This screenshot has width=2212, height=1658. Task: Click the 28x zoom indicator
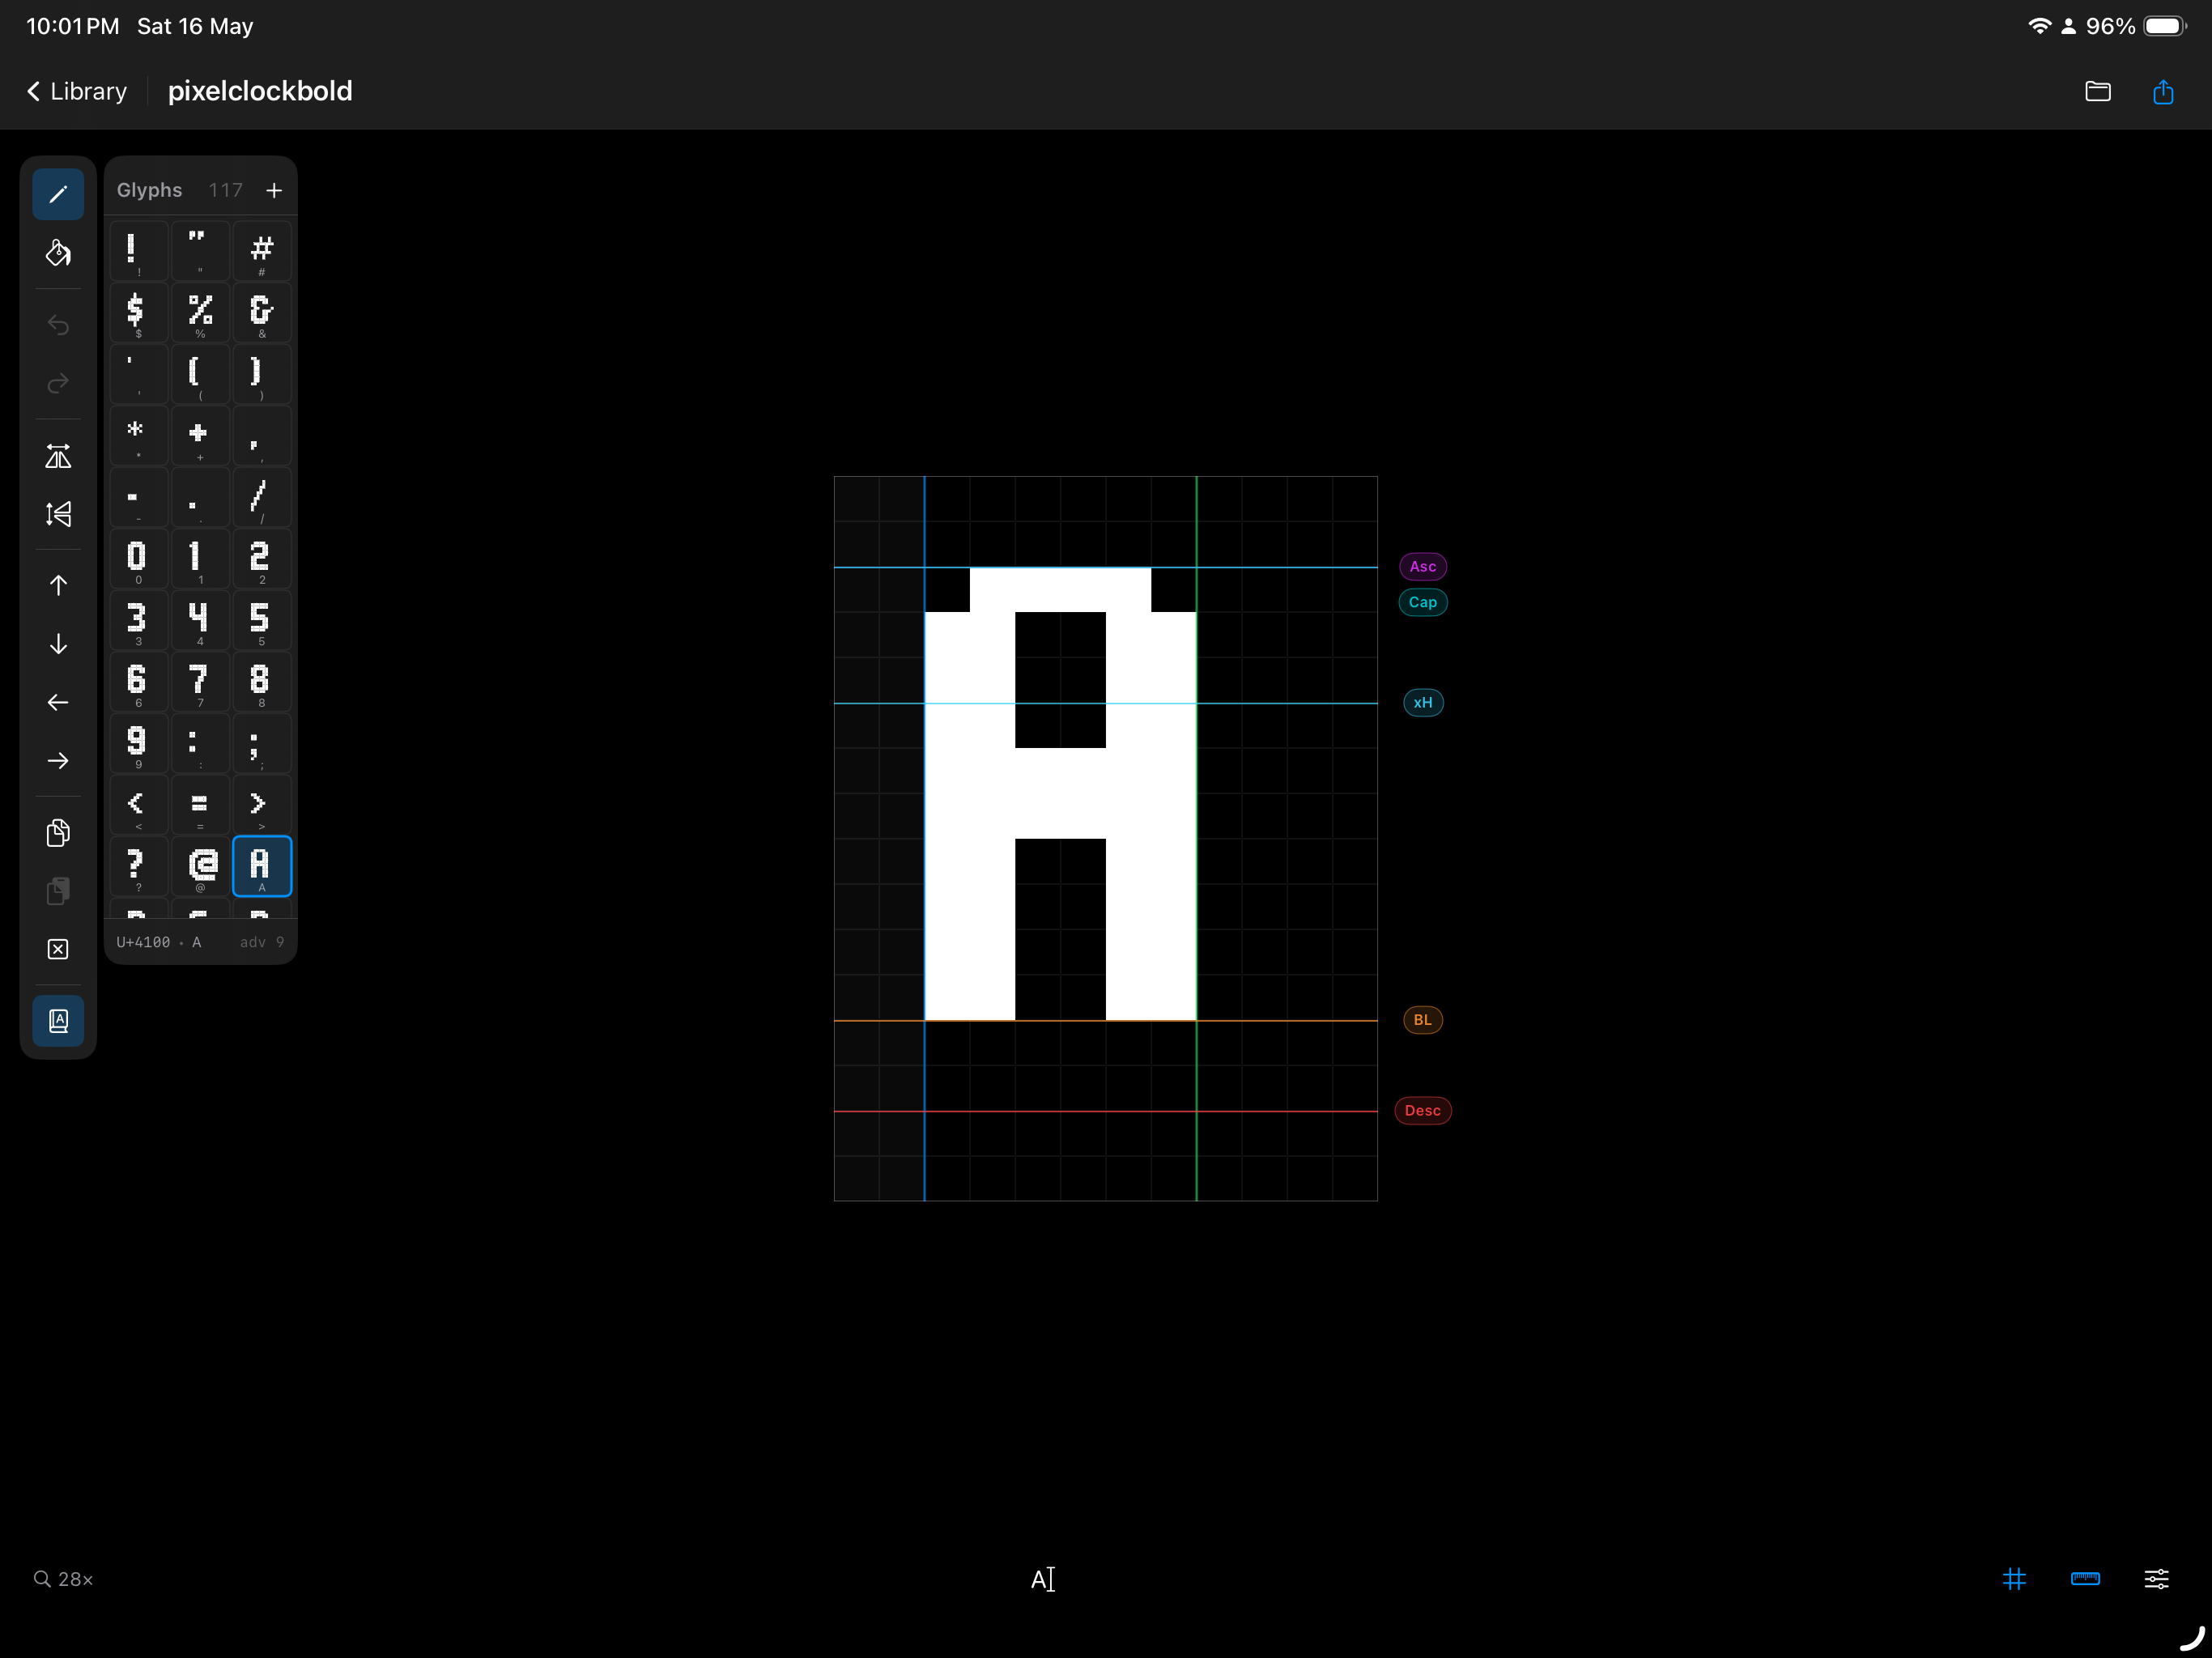[63, 1579]
